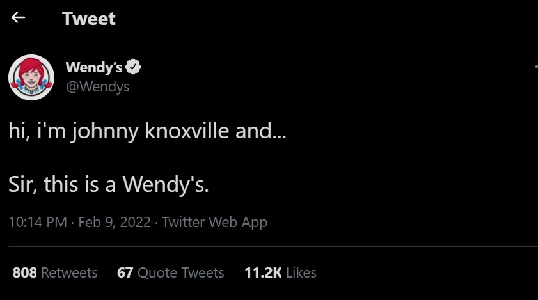Open the 10:14 PM timestamp link

pyautogui.click(x=37, y=223)
